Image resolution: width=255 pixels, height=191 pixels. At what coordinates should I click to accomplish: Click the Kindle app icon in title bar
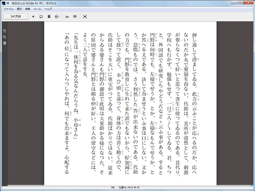point(4,3)
